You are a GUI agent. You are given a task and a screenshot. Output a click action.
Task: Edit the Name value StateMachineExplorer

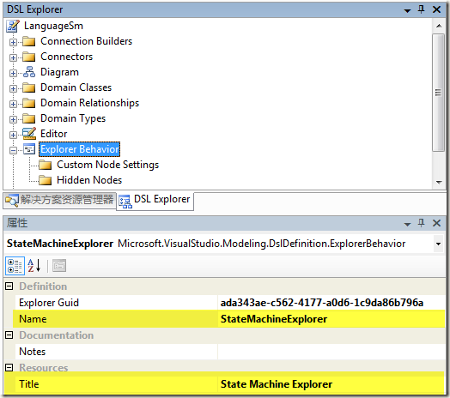tap(331, 319)
